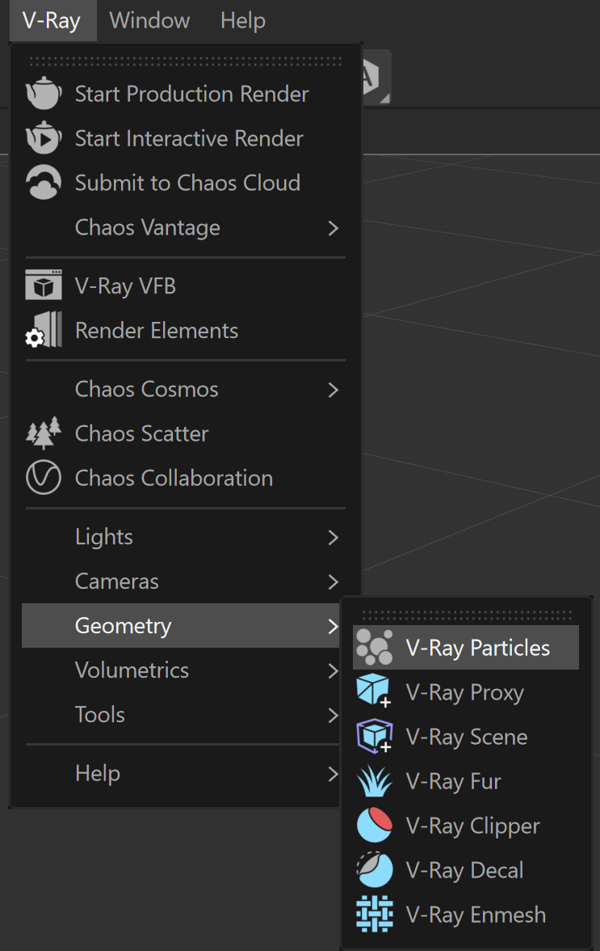Open the Window menu in menu bar
This screenshot has height=951, width=600.
(149, 21)
